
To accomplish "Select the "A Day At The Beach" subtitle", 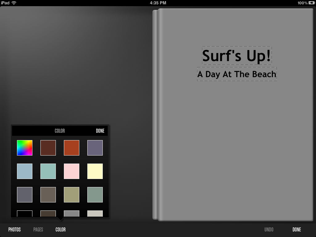I will (237, 74).
